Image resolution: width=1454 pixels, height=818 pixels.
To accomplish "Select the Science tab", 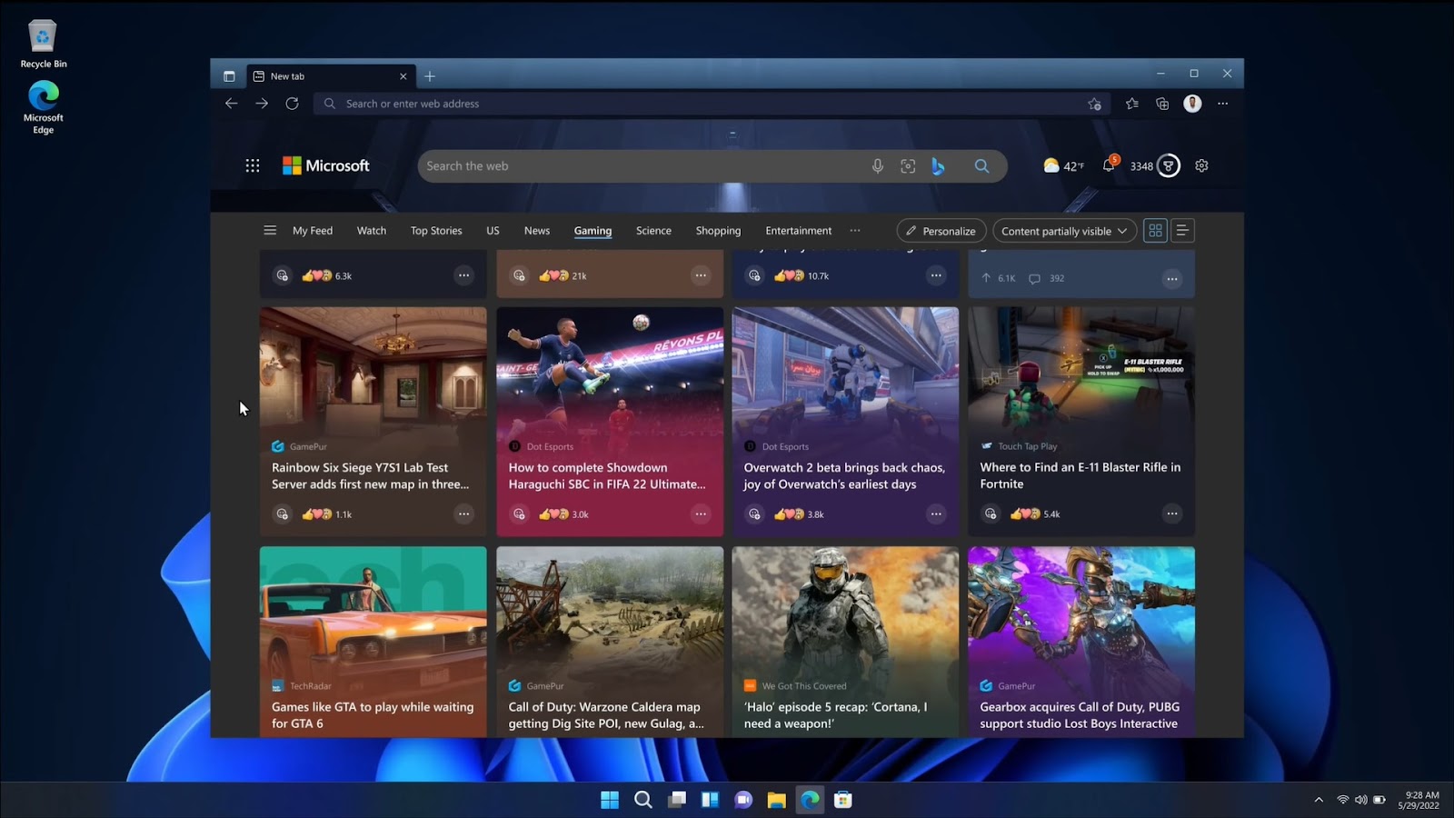I will click(x=653, y=231).
